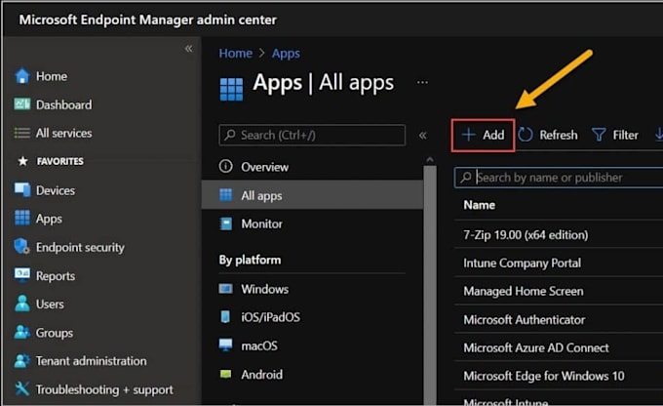
Task: Click Tenant administration icon
Action: coord(22,361)
